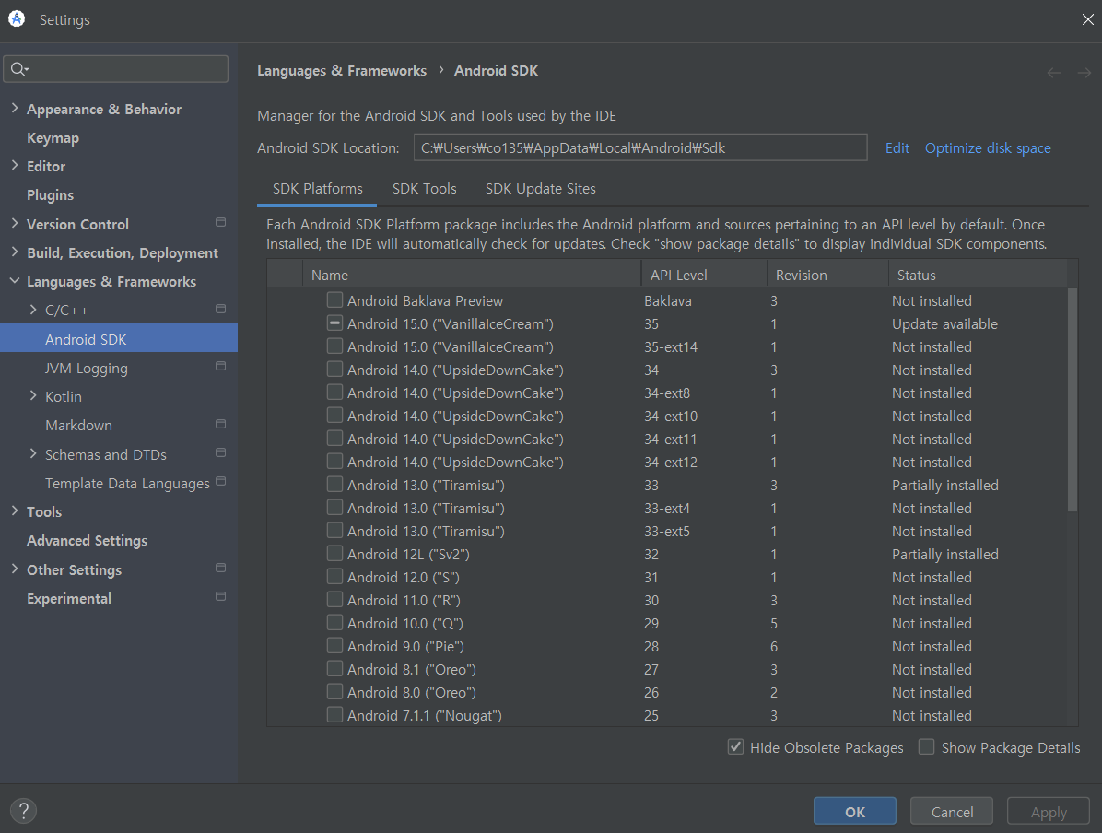Expand Editor settings section
Image resolution: width=1102 pixels, height=833 pixels.
tap(15, 165)
